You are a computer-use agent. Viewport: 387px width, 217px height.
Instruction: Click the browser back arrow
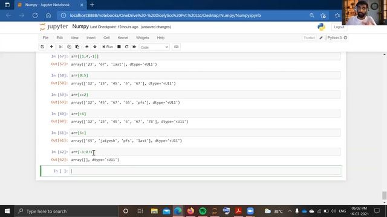pos(8,15)
